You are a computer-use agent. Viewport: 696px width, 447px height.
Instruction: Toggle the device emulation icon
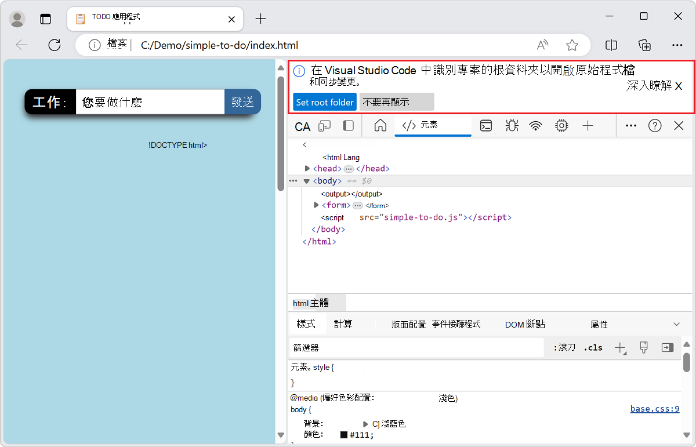pos(324,125)
